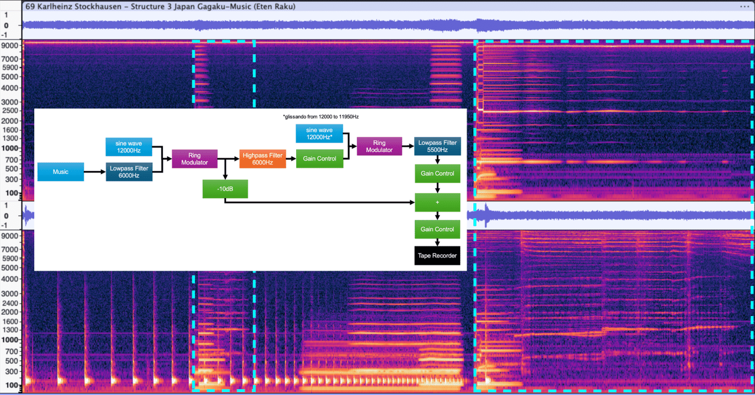
Task: Click Ring Modulator feeding the Highpass Filter
Action: click(195, 159)
